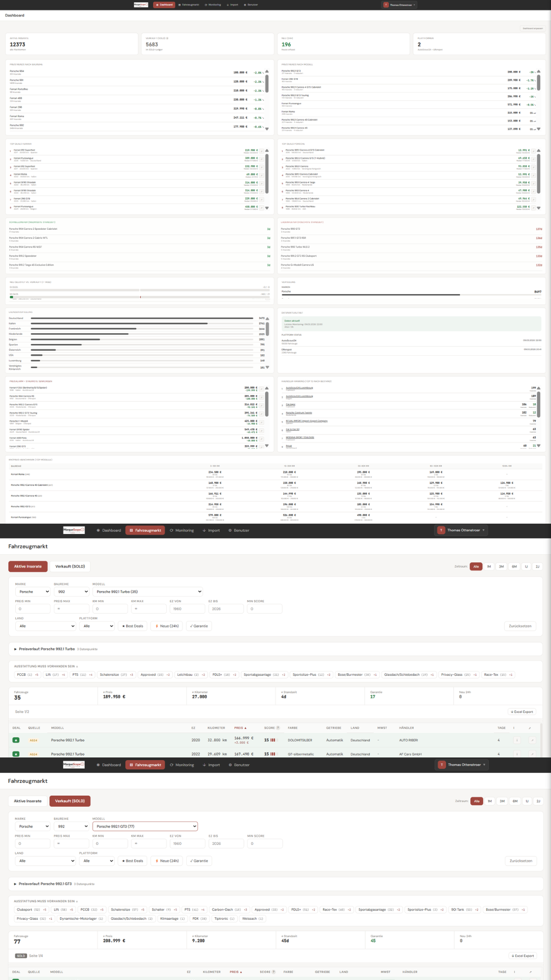The width and height of the screenshot is (551, 980).
Task: Click the Italien country distribution bar
Action: [x=142, y=324]
